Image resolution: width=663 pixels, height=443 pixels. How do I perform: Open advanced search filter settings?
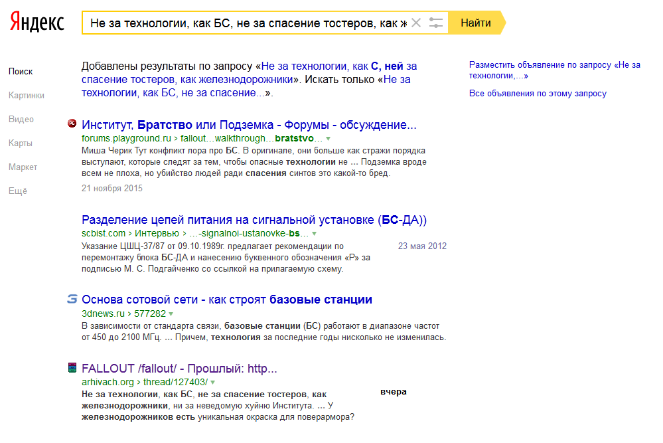(436, 23)
